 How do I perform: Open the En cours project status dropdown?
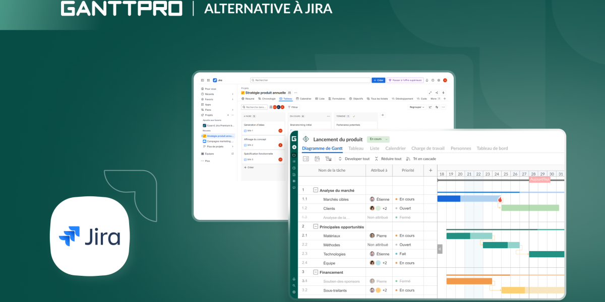pos(378,139)
